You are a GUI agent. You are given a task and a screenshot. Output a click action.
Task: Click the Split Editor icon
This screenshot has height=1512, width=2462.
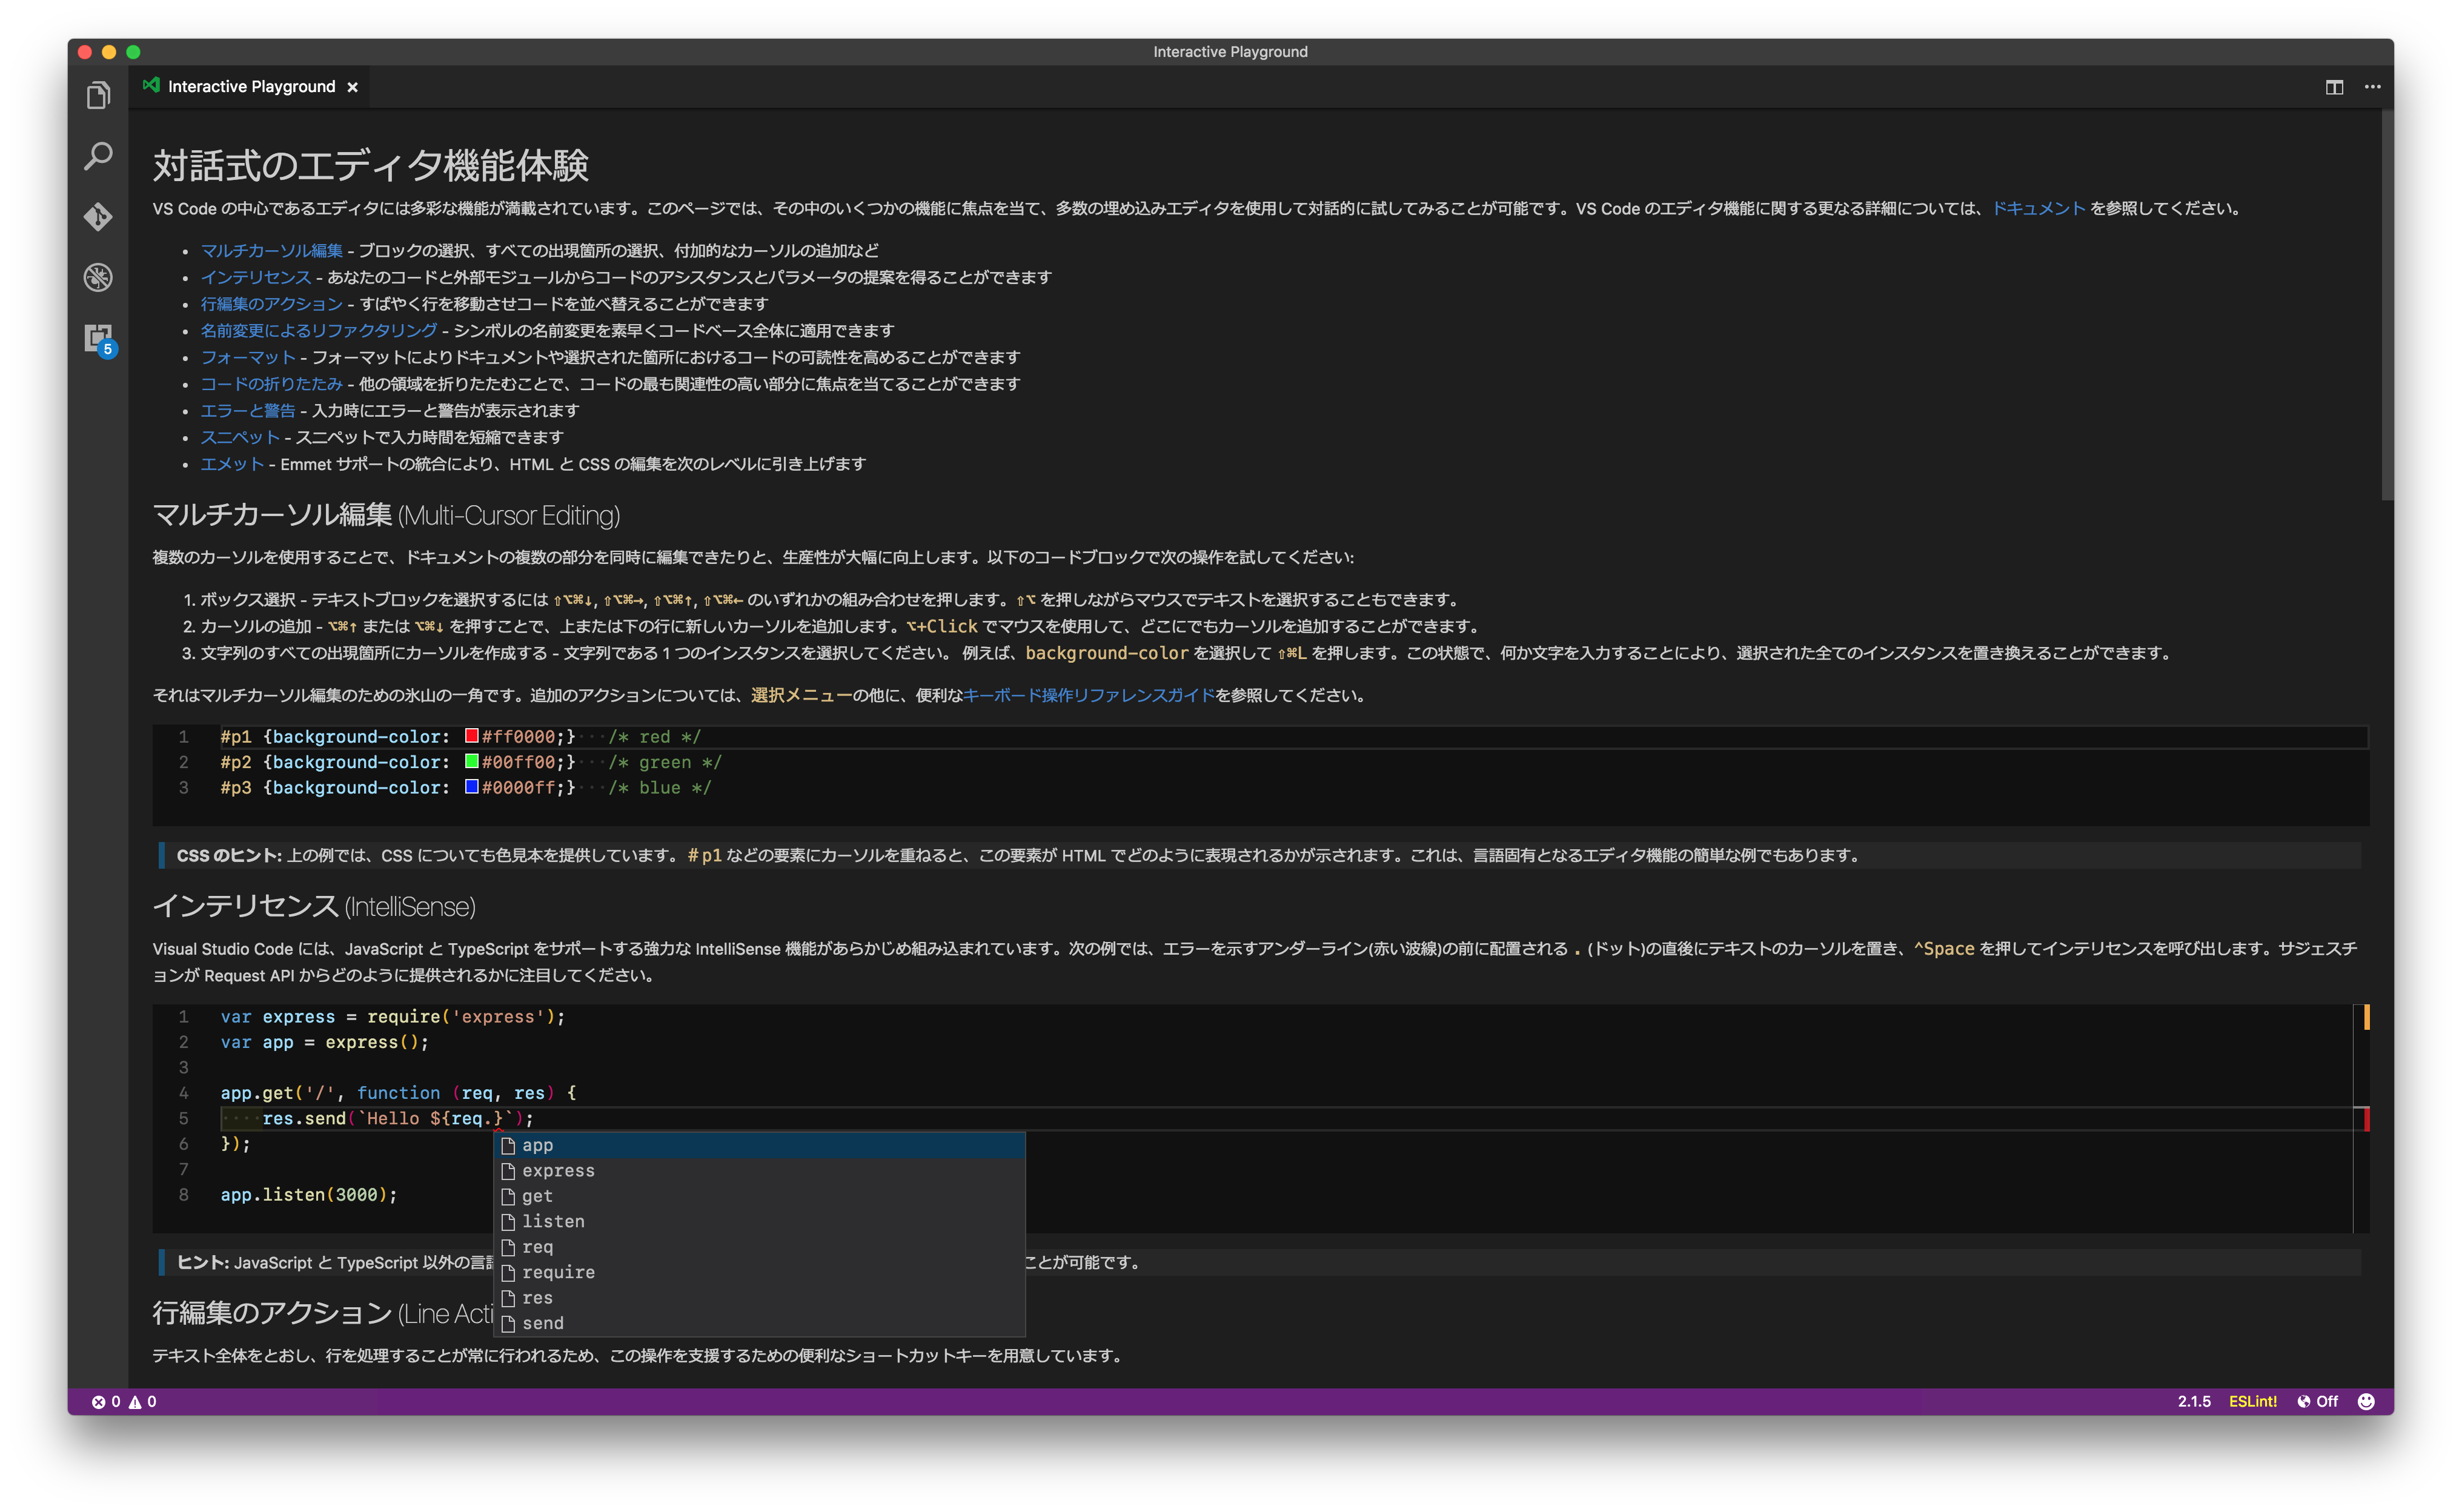2334,87
